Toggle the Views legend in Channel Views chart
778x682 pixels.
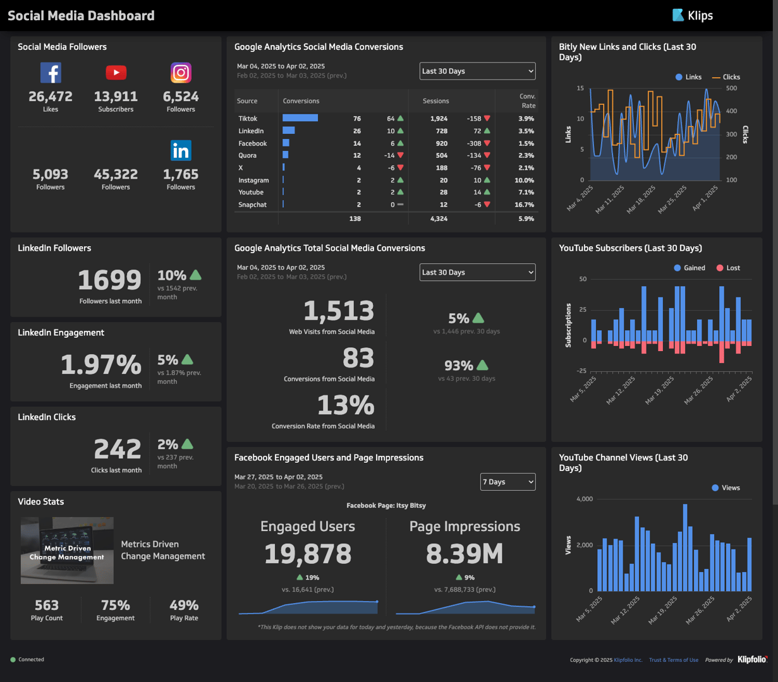click(x=726, y=487)
